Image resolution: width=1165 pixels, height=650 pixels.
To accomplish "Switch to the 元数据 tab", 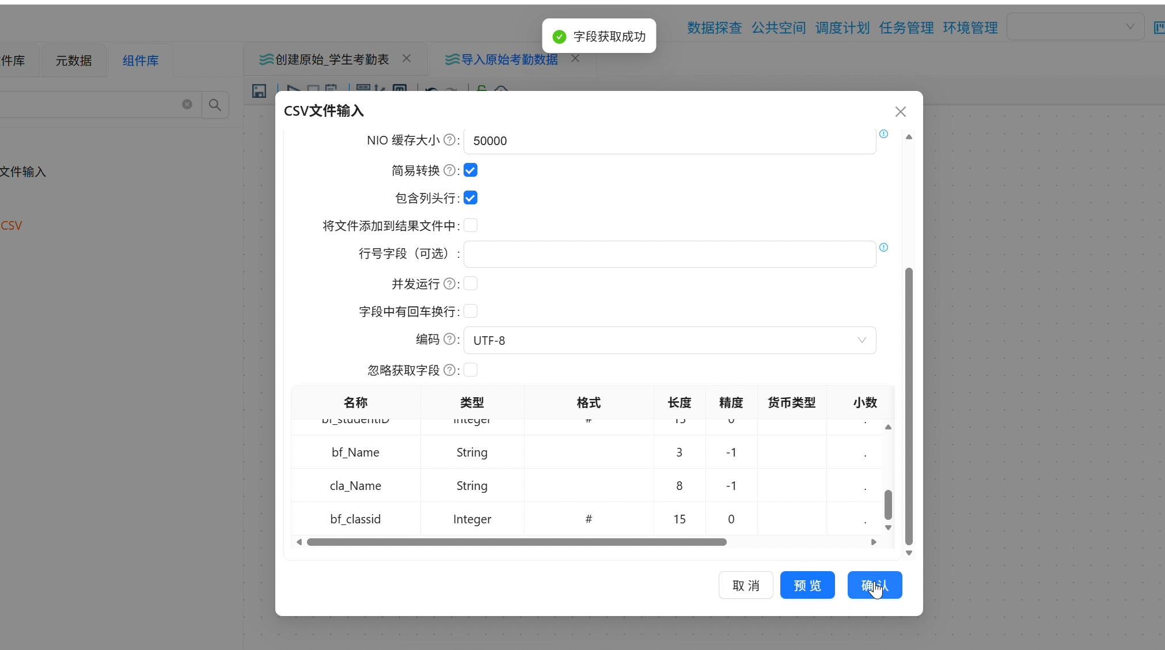I will click(74, 60).
